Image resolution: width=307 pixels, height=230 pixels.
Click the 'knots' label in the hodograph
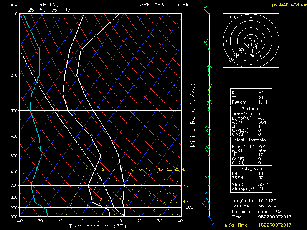tap(230, 17)
